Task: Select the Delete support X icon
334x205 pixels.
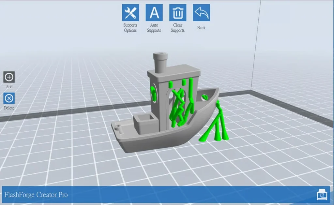Action: tap(9, 98)
